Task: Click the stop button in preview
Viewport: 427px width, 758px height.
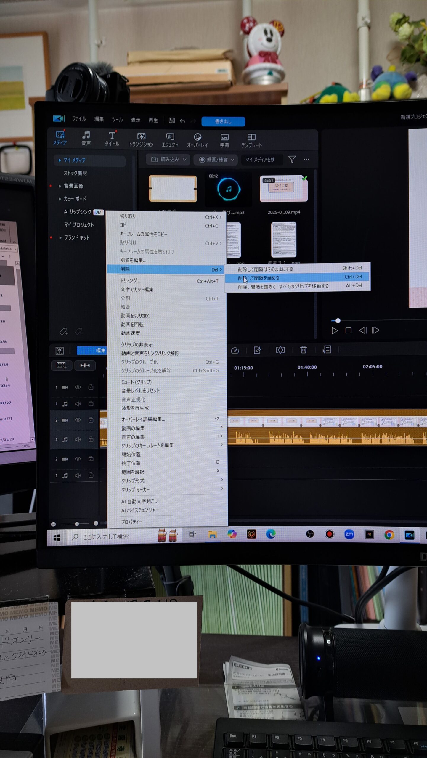Action: (349, 330)
